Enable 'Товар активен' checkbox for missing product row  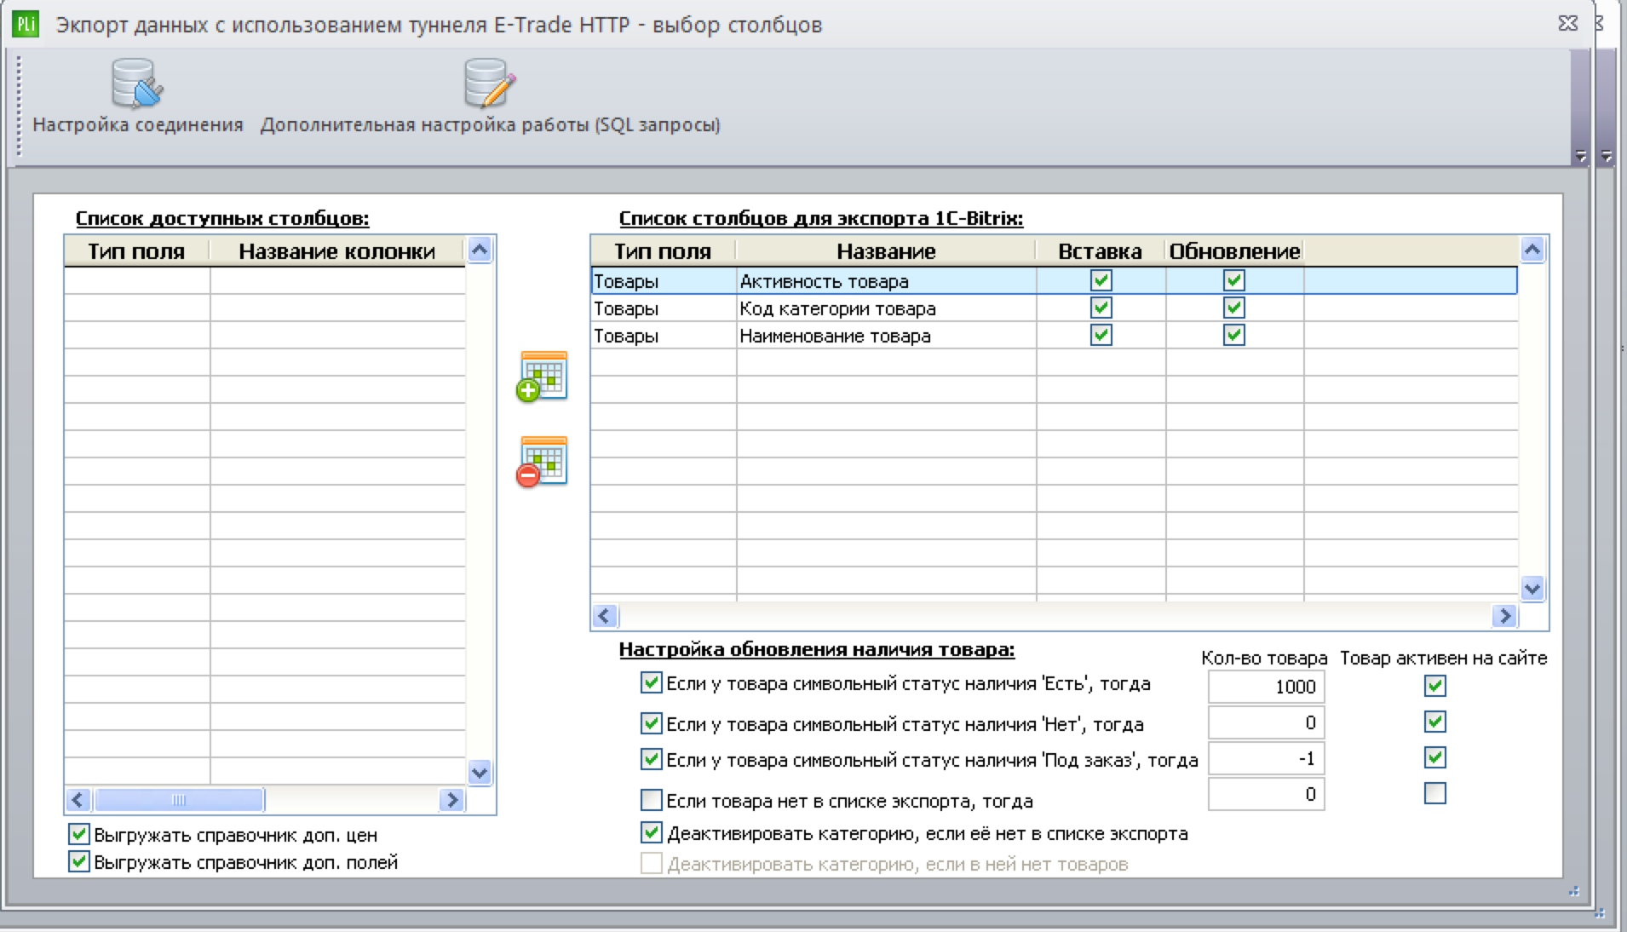1435,794
